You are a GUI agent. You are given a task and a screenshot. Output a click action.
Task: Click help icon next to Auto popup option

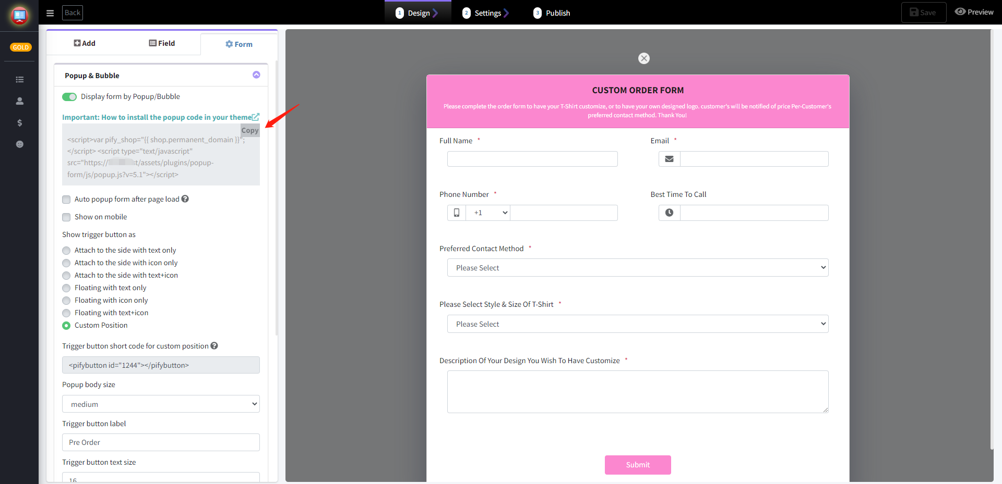pos(185,199)
